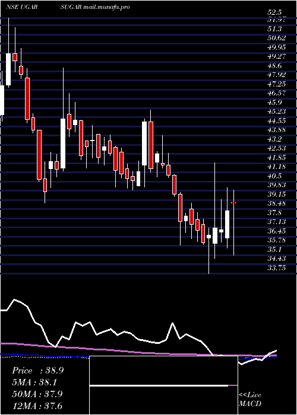297x415 pixels.
Task: Click the tall white candle spanning 47 to 49.9
Action: (x=8, y=69)
